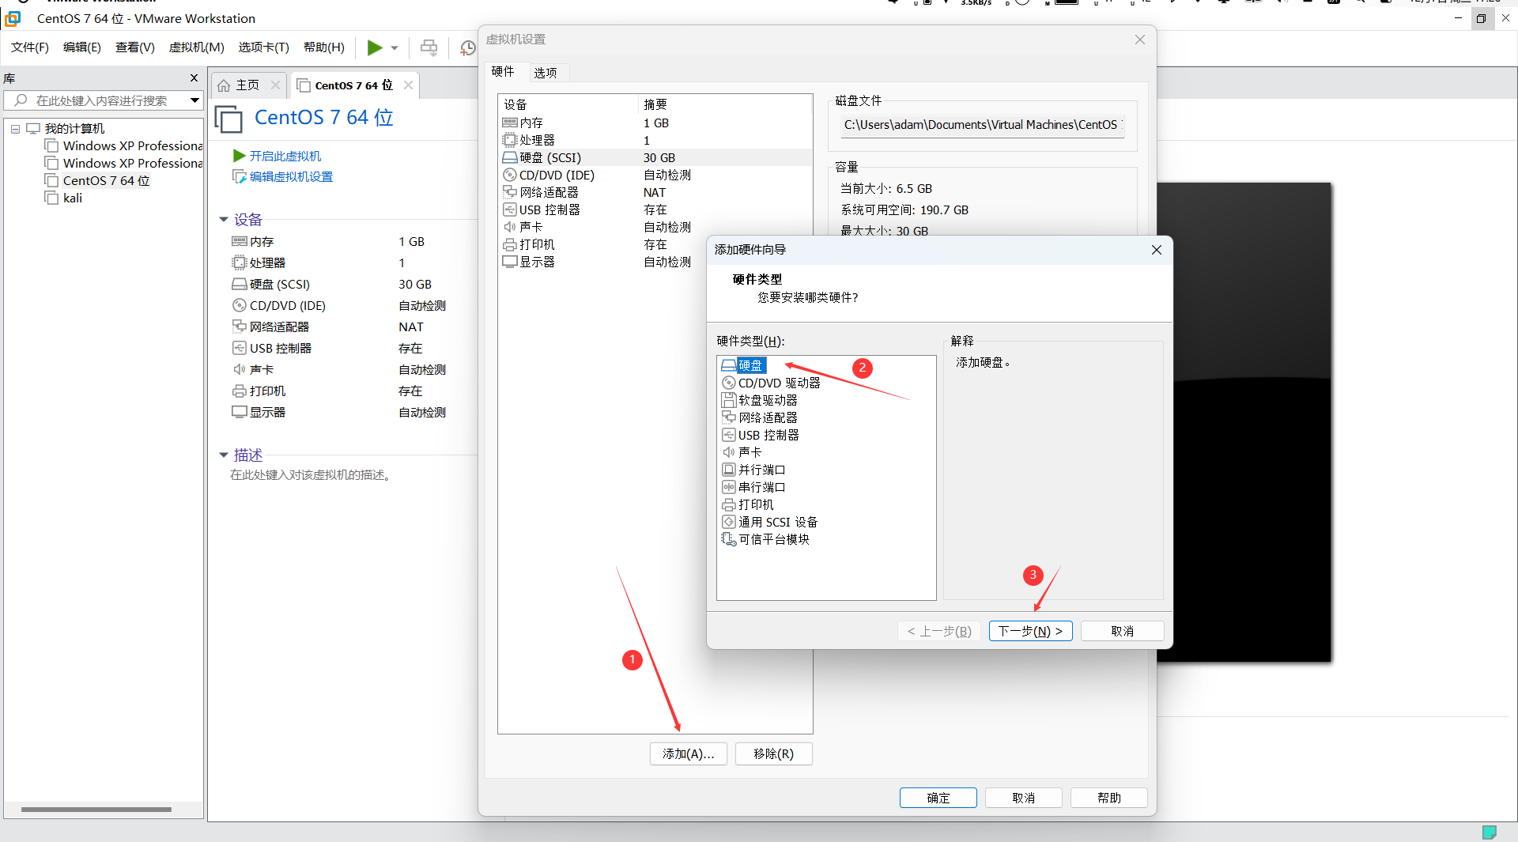Click the description text area placeholder
Viewport: 1518px width, 842px height.
[x=311, y=475]
